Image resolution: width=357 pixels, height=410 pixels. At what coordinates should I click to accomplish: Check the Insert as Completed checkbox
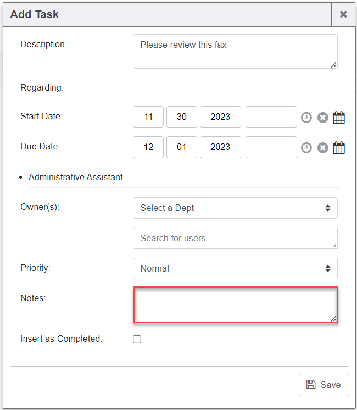137,340
